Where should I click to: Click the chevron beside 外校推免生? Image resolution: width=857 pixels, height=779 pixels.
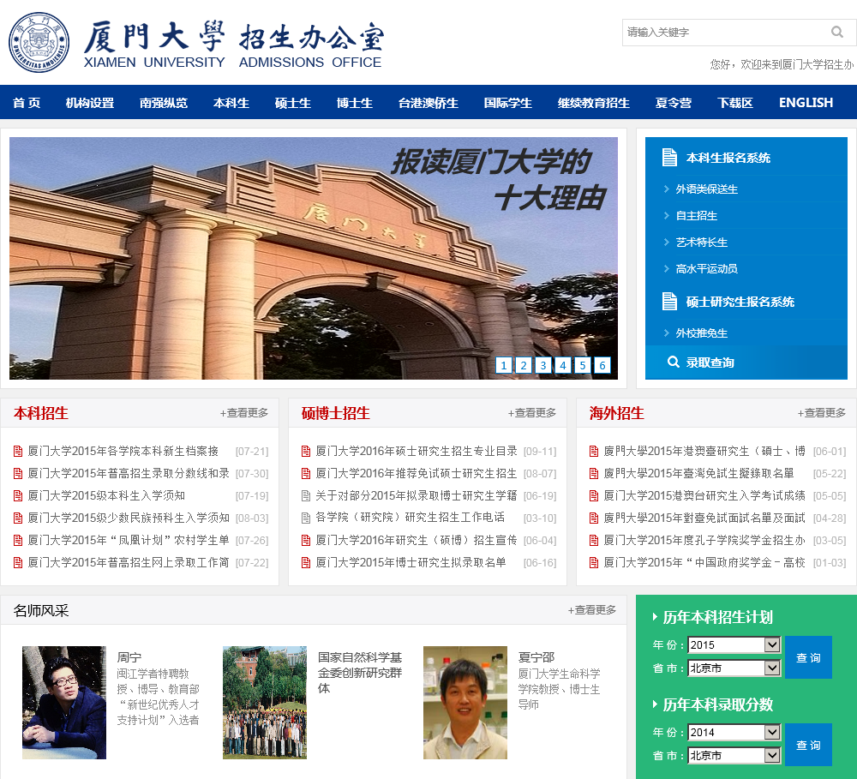point(666,333)
